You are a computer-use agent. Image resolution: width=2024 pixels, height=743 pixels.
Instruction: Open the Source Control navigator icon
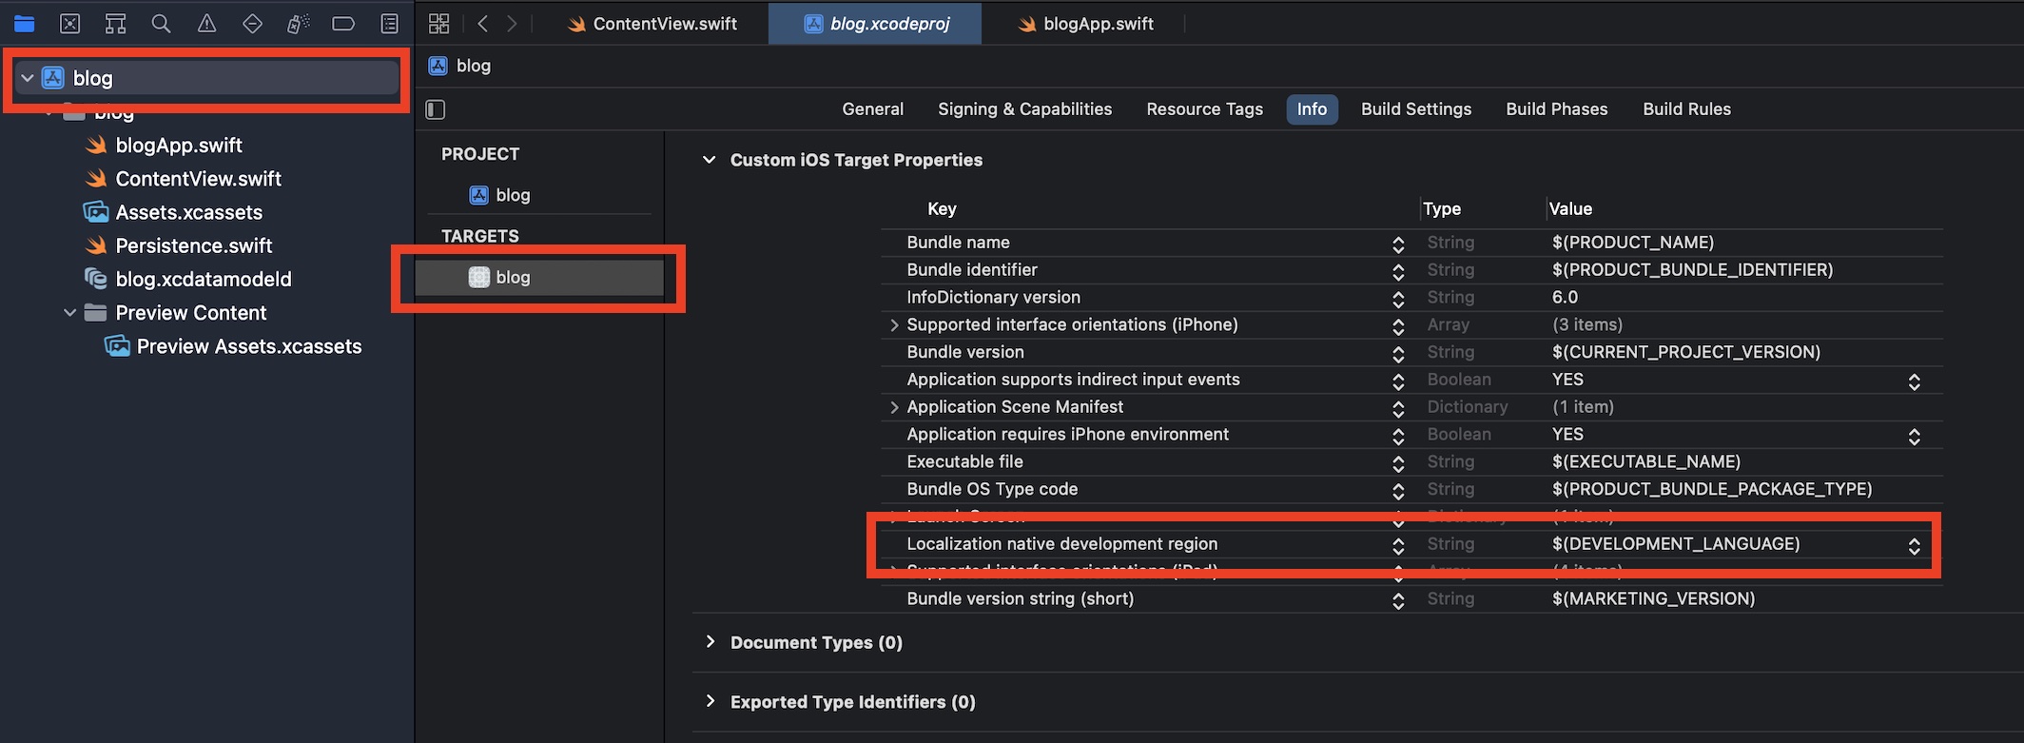pyautogui.click(x=69, y=24)
